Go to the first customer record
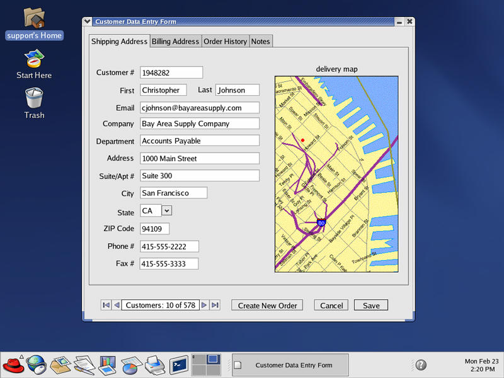The image size is (504, 378). (x=106, y=305)
